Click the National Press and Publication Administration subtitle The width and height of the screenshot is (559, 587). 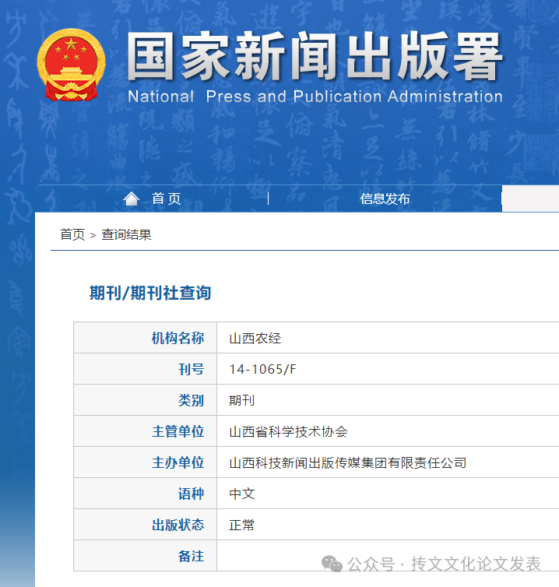[315, 97]
